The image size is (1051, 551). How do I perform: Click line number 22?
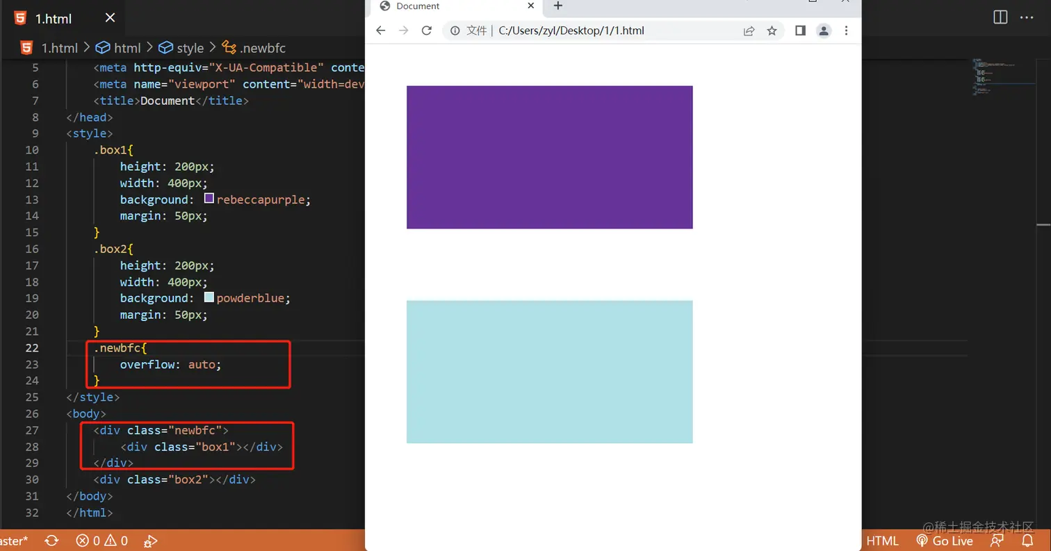(32, 347)
